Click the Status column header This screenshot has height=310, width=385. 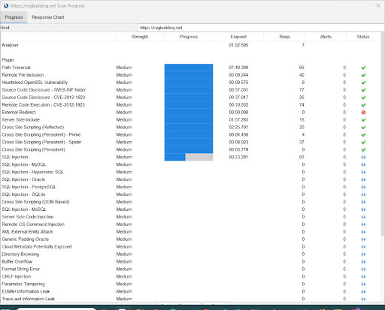pyautogui.click(x=363, y=37)
